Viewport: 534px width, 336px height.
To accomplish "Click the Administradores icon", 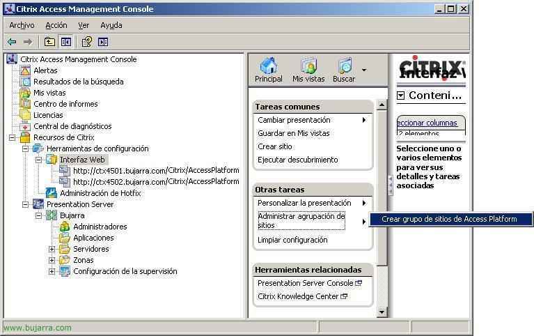I will [65, 227].
